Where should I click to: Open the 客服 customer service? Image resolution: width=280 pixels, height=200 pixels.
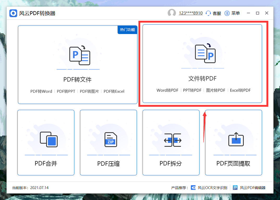pos(217,13)
